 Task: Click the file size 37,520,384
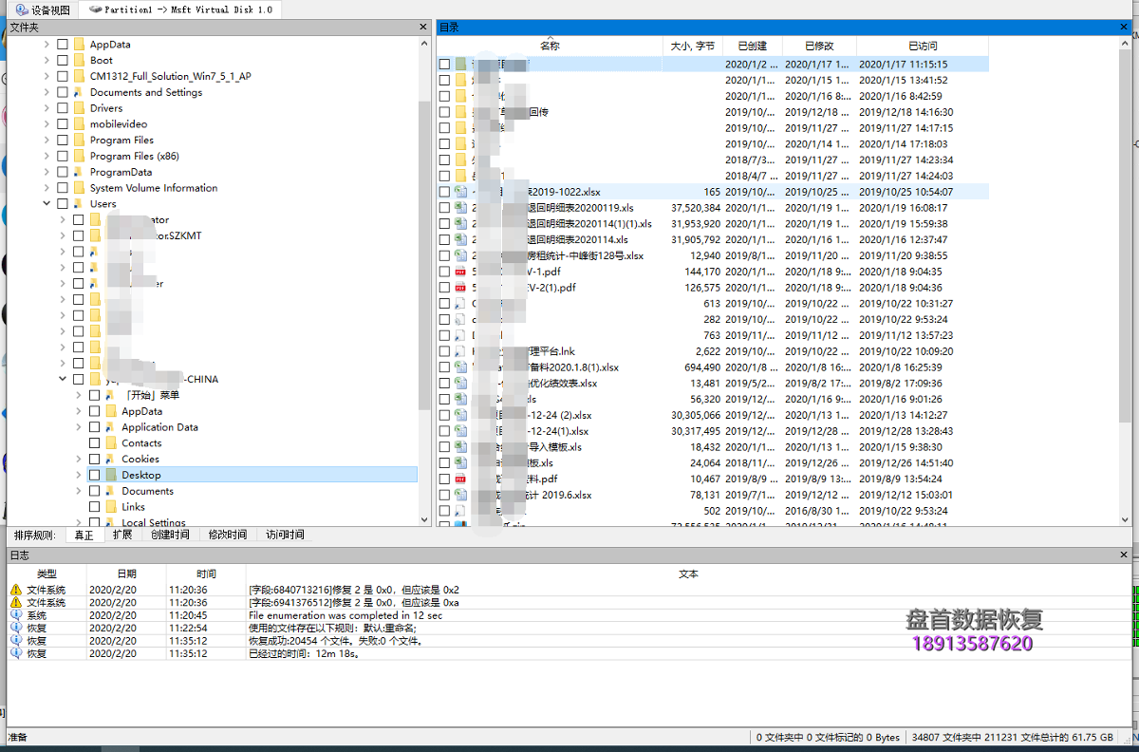coord(695,208)
